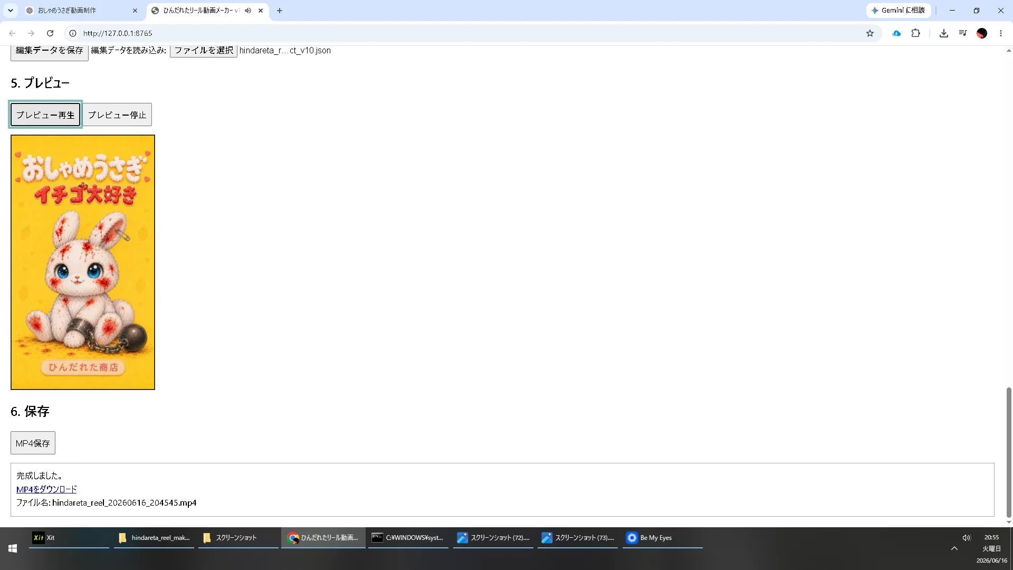Open the Extensions puzzle icon
Image resolution: width=1013 pixels, height=570 pixels.
(916, 33)
